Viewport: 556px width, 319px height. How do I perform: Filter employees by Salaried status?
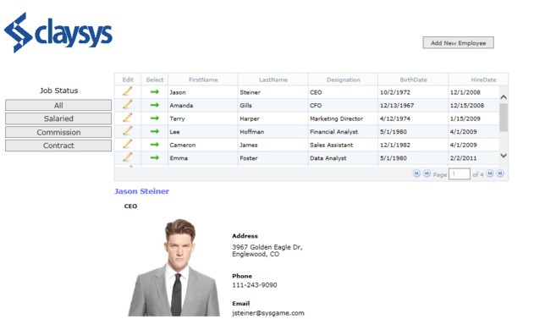pos(58,118)
